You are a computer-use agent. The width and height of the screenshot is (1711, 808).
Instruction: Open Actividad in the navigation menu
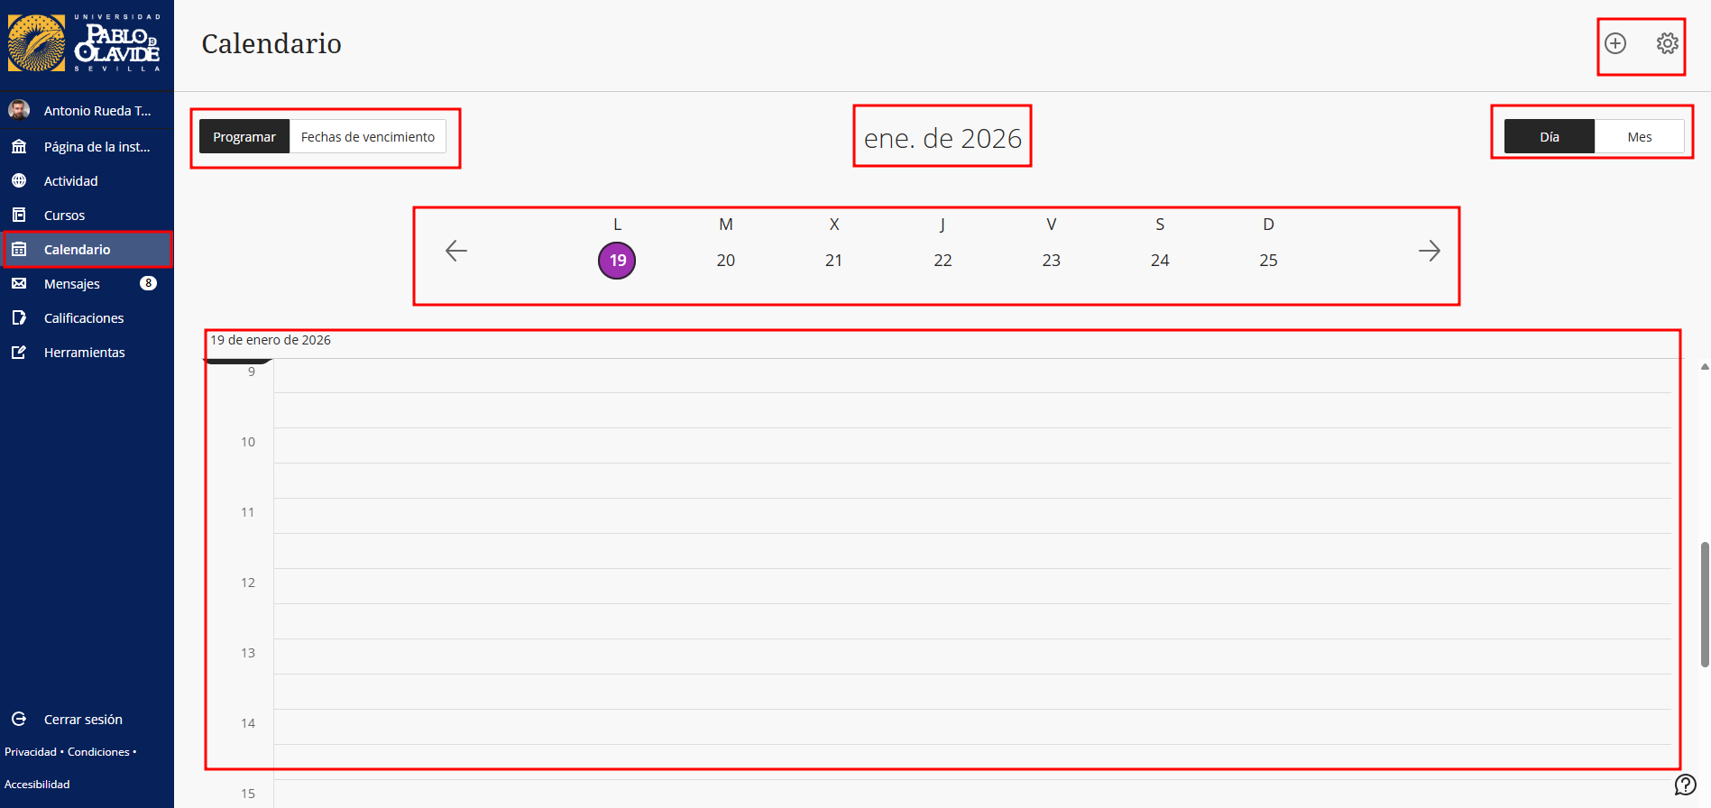tap(70, 181)
